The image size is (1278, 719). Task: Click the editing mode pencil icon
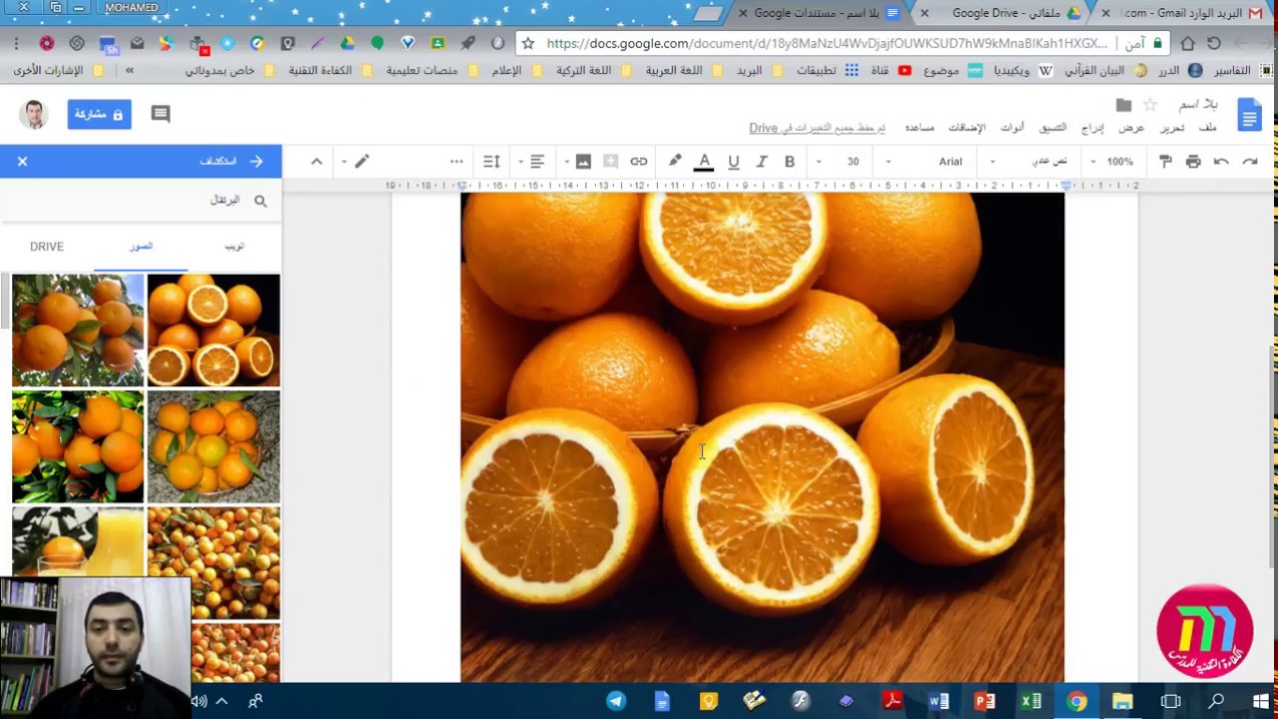361,162
